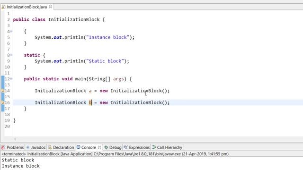Click the Javadoc tab icon
This screenshot has height=170, width=303.
pyautogui.click(x=28, y=147)
